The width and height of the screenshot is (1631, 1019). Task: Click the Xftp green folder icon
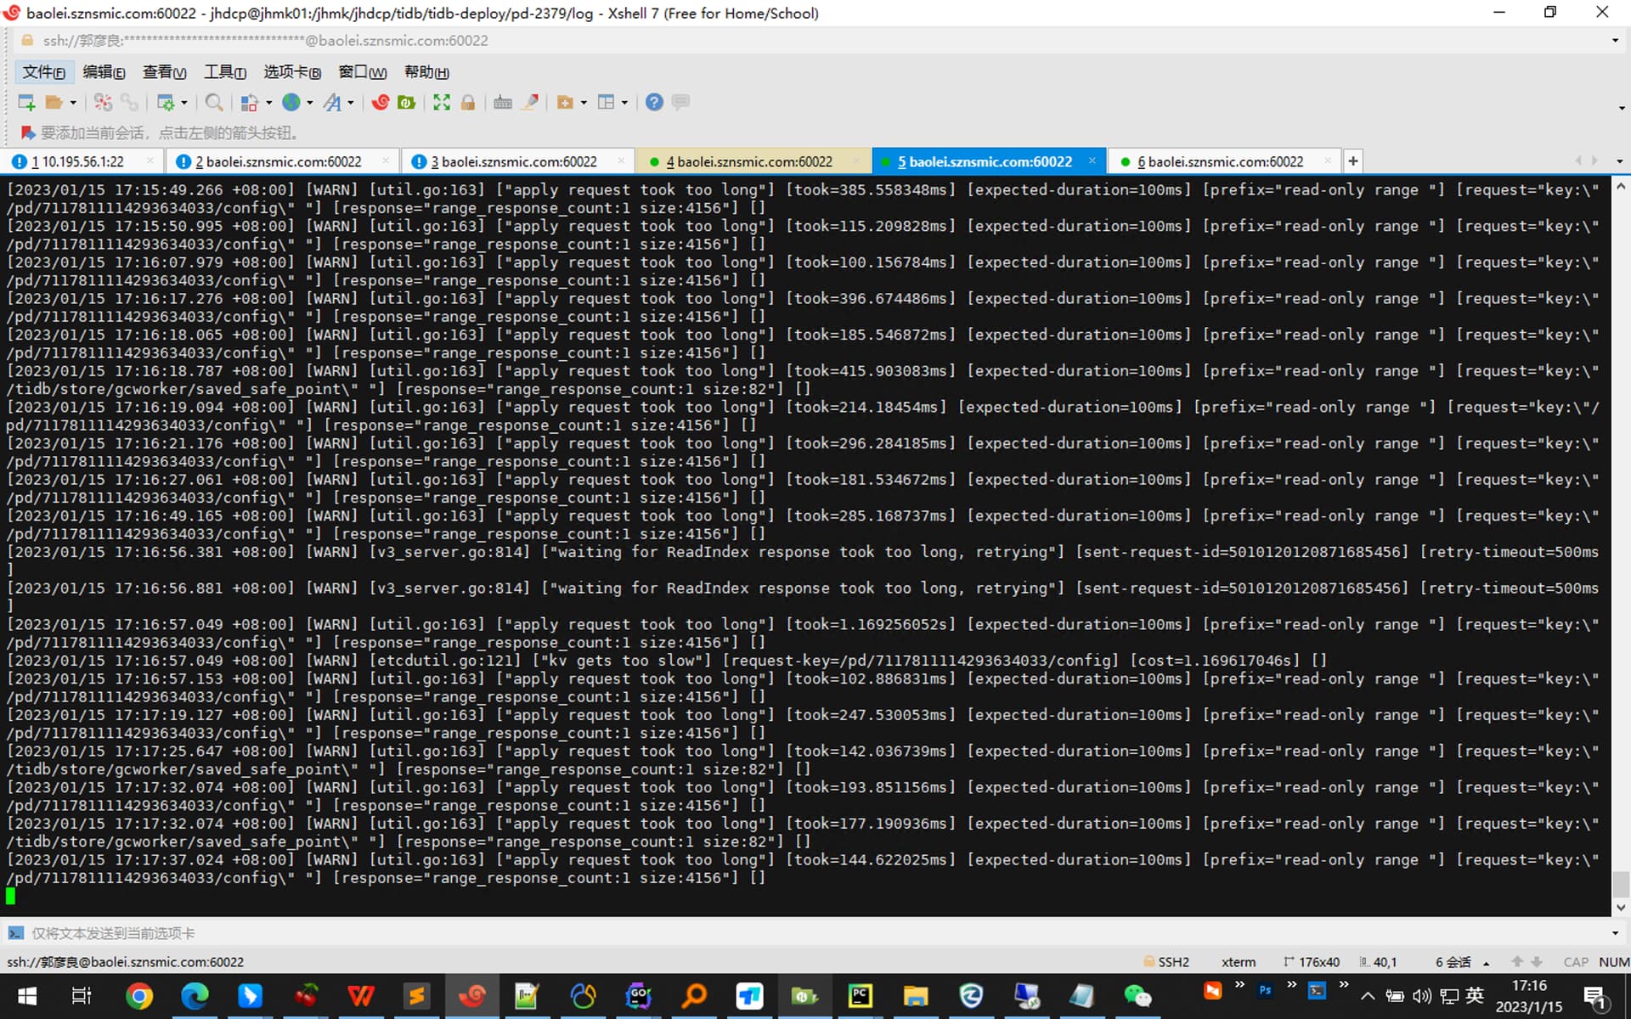407,103
